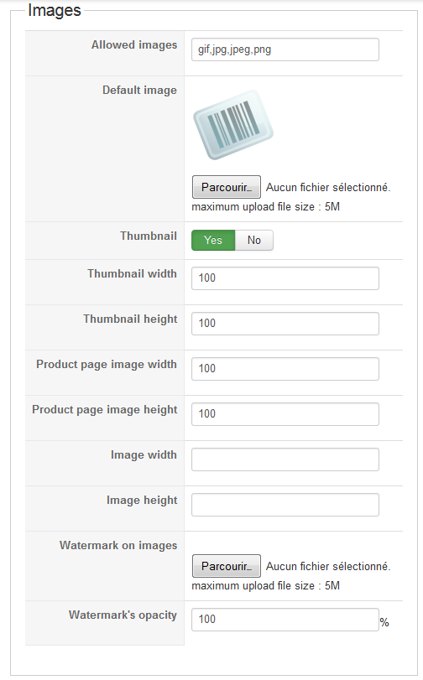
Task: Click the Thumbnail label text
Action: pyautogui.click(x=149, y=236)
